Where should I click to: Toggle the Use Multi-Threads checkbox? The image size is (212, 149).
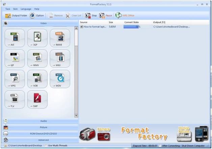click(x=46, y=146)
